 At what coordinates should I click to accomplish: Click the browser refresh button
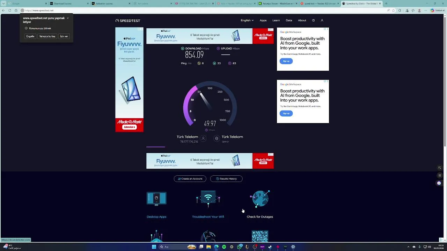click(9, 10)
